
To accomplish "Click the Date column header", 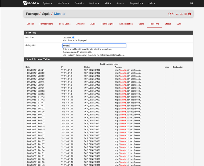I will (x=28, y=67).
